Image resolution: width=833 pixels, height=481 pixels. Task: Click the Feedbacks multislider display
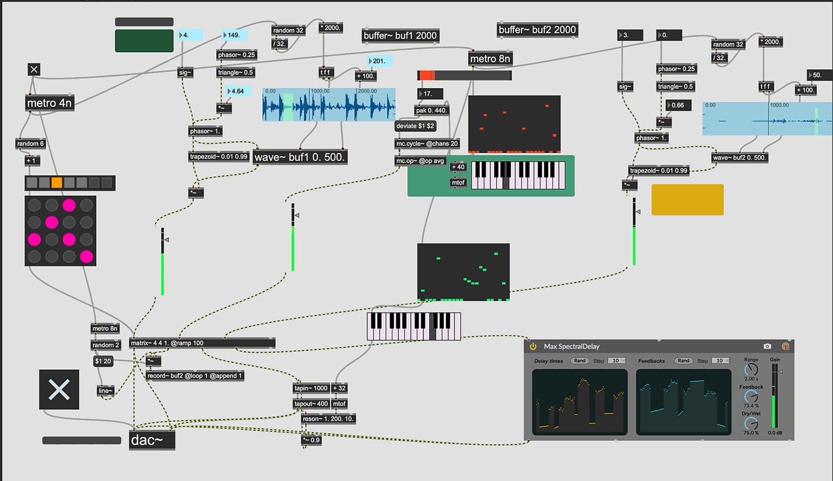pos(684,402)
